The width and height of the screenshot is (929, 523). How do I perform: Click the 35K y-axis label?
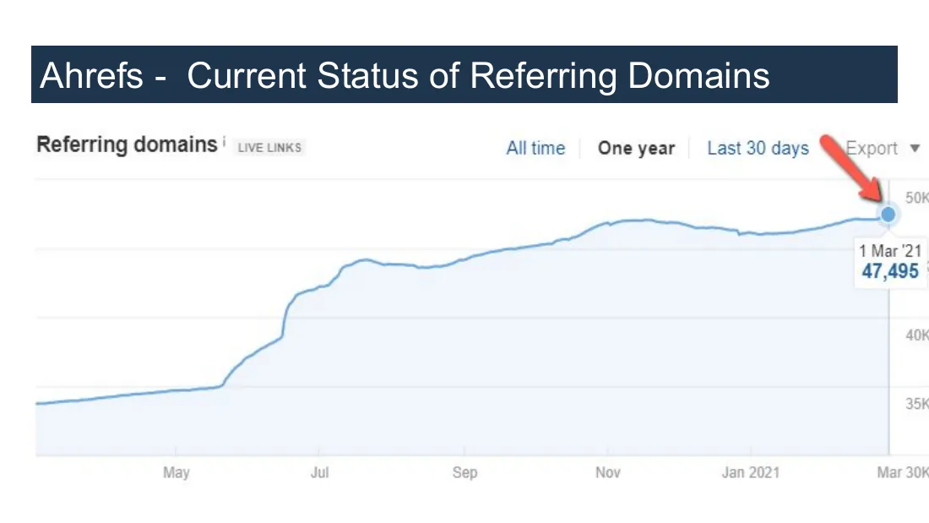point(917,404)
